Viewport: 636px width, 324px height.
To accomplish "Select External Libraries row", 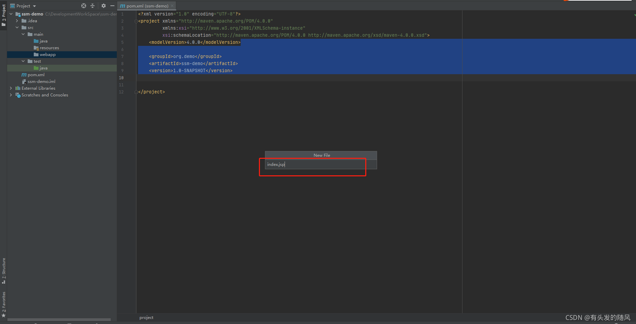I will pos(62,88).
